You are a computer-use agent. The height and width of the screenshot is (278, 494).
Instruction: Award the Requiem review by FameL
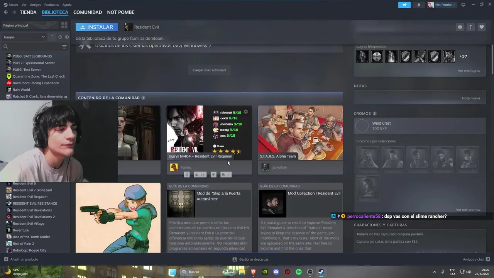click(187, 175)
